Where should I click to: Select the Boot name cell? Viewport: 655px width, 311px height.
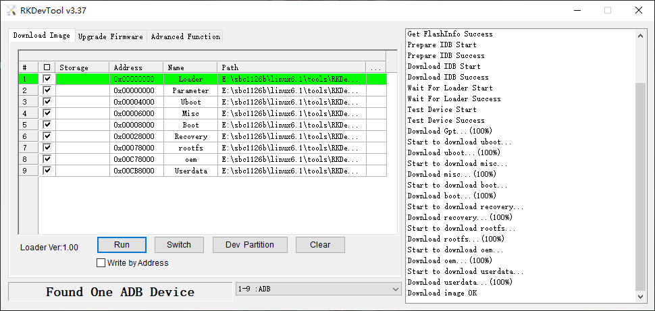click(x=190, y=125)
